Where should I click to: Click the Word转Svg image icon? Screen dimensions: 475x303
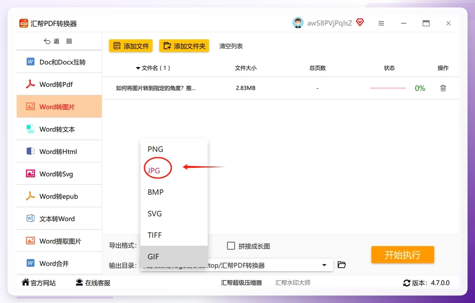point(31,174)
